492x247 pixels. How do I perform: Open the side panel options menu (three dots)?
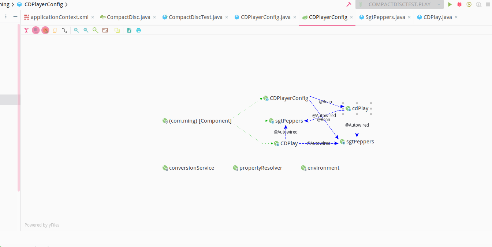[x=6, y=16]
